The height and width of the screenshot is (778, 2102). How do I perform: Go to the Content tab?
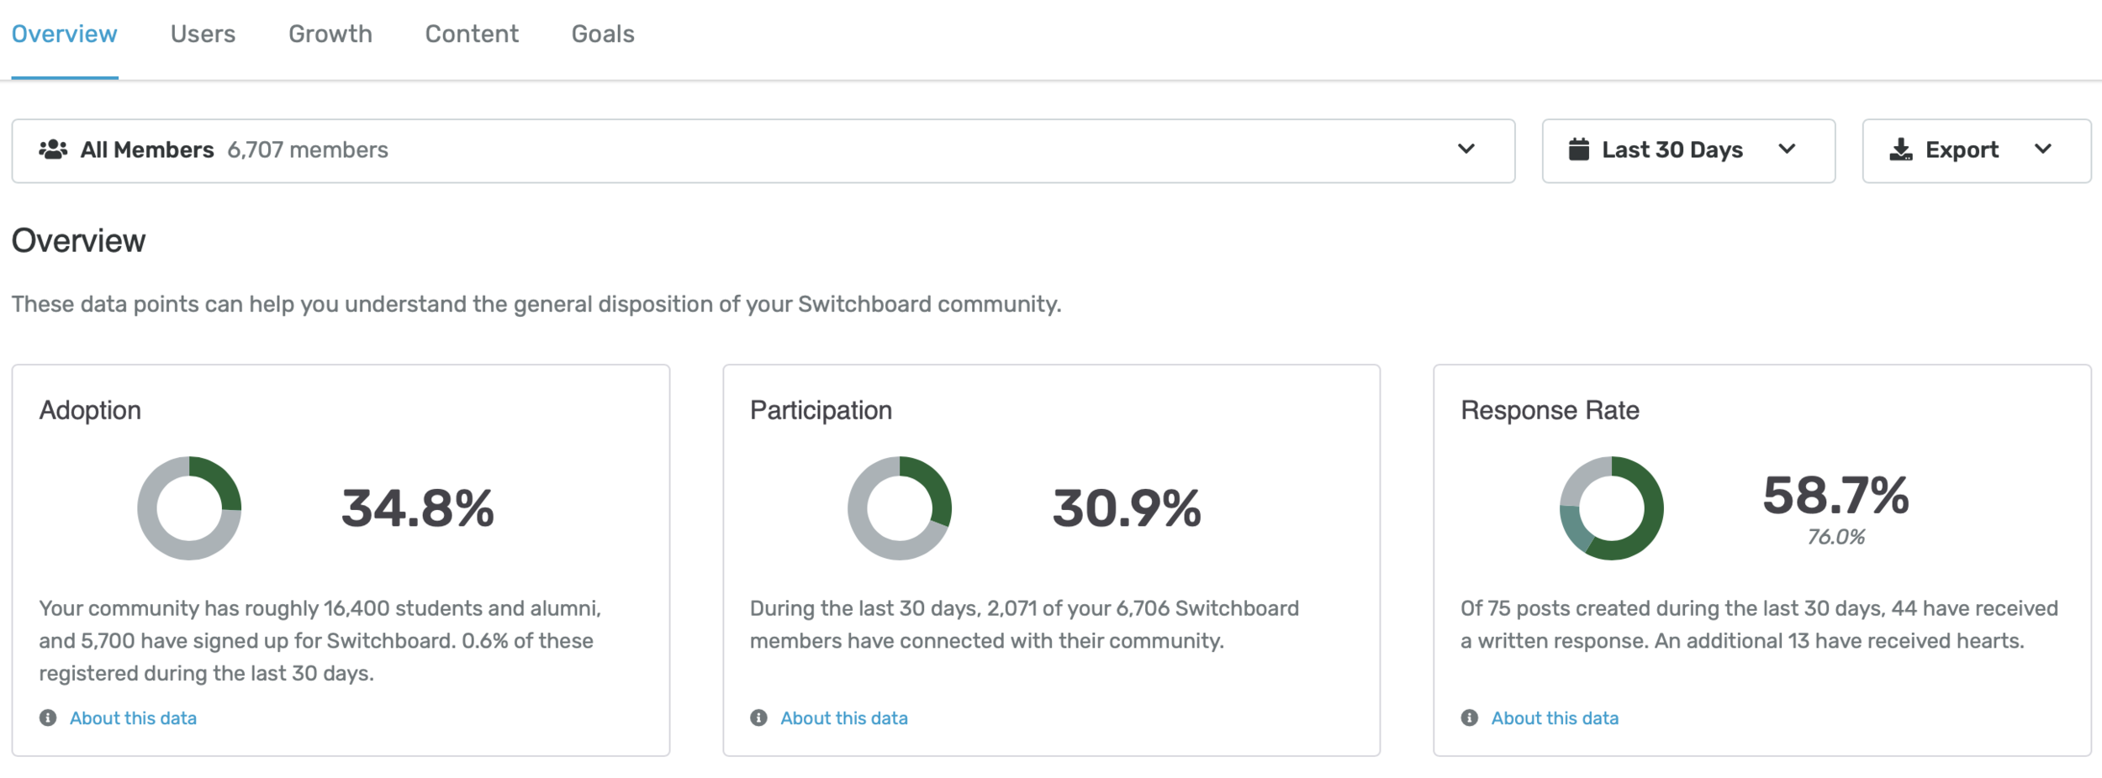[x=472, y=34]
